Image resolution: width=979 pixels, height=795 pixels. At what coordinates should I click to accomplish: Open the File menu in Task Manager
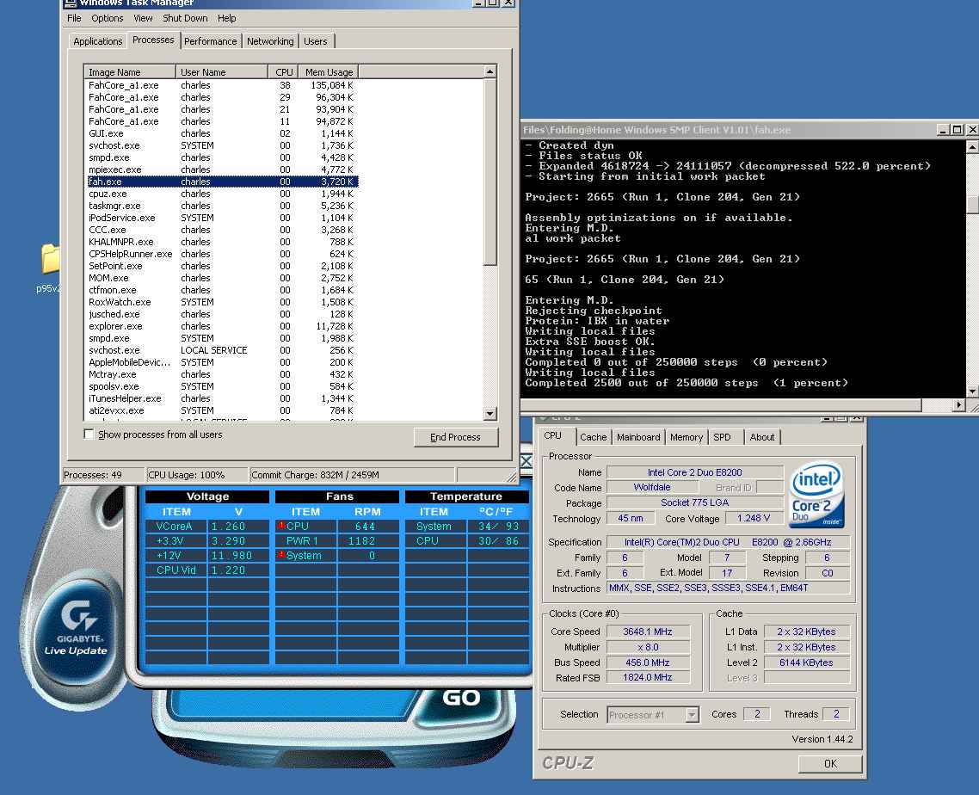pyautogui.click(x=74, y=18)
